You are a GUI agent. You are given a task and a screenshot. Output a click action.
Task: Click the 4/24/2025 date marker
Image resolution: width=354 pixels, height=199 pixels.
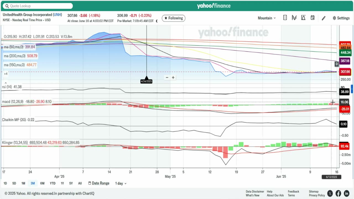click(x=146, y=81)
